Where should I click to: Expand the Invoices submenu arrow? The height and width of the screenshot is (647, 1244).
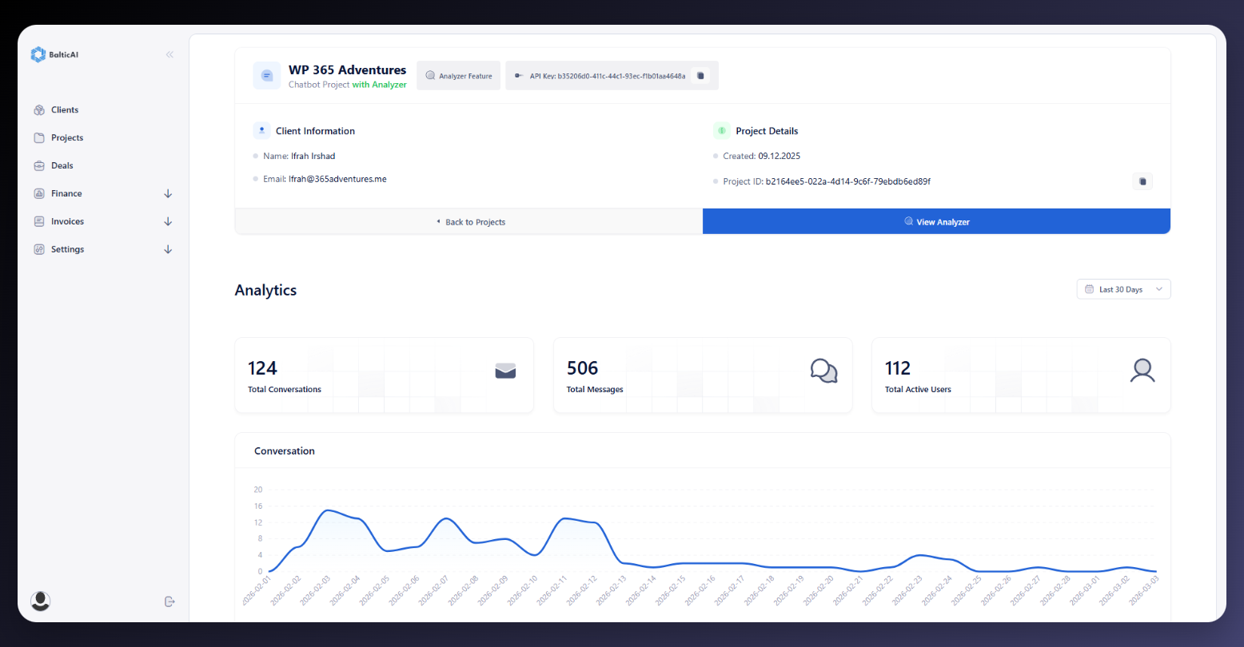click(168, 221)
